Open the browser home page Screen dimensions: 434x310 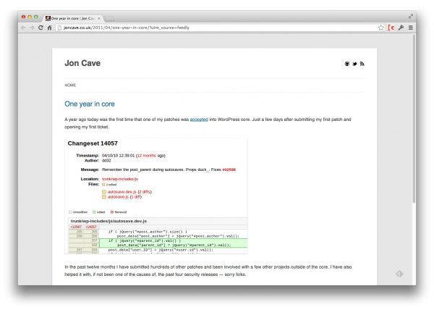(49, 28)
